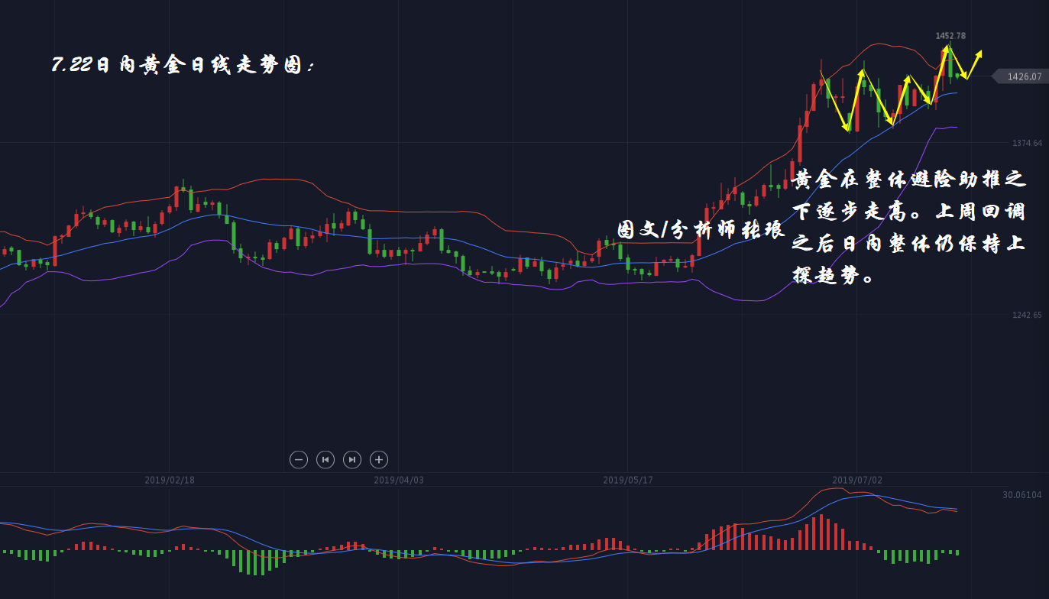Zoom out the chart with minus button
This screenshot has width=1049, height=599.
[x=299, y=459]
